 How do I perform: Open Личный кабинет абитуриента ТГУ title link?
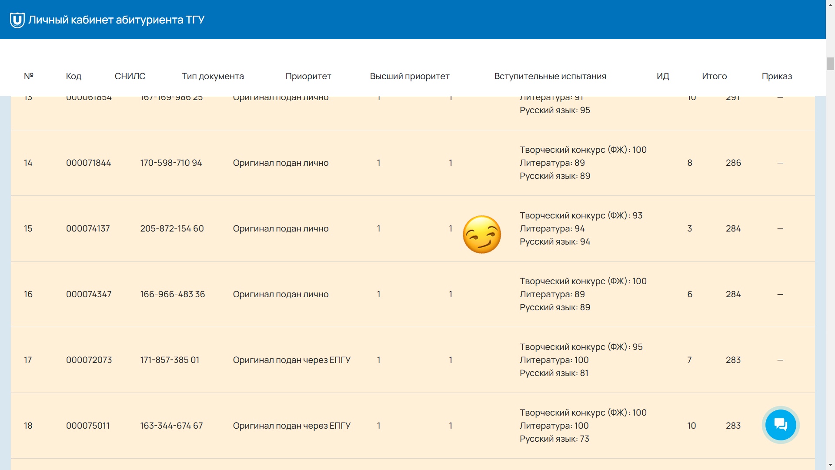116,20
